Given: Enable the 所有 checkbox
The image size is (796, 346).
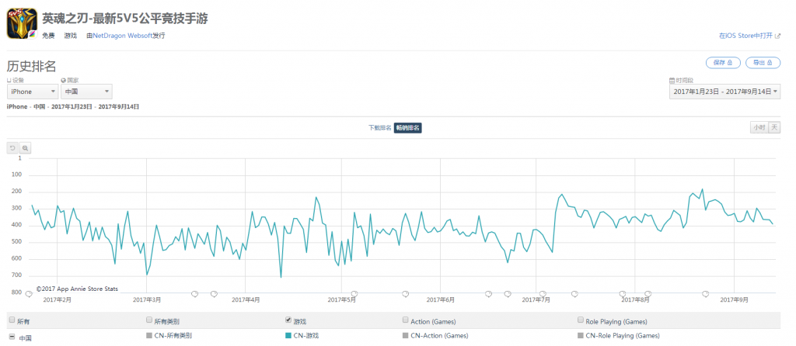Looking at the screenshot, I should click(x=12, y=320).
